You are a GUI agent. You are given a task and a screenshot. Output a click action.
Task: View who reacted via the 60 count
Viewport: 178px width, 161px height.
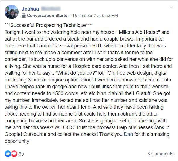pyautogui.click(x=21, y=154)
